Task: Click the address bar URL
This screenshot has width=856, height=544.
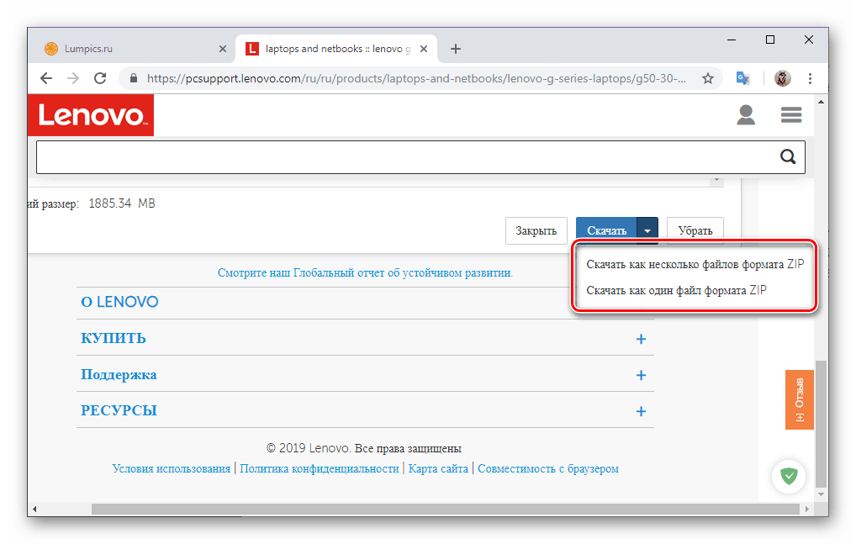Action: coord(416,78)
